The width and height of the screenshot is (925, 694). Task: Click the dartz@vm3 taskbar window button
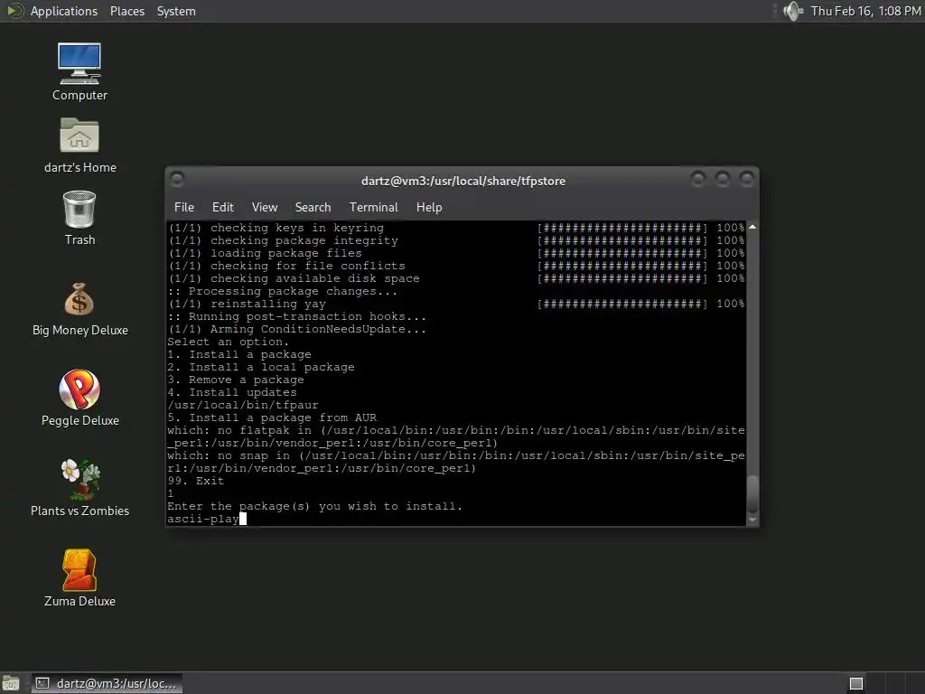(x=107, y=683)
